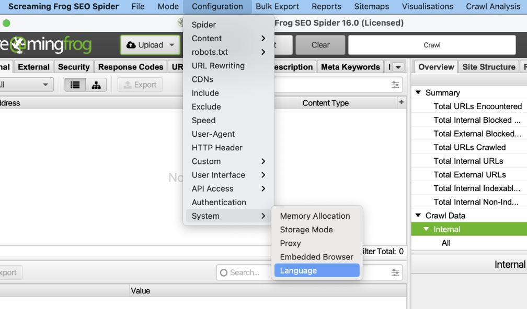Viewport: 527px width, 309px height.
Task: Choose Include menu item
Action: point(228,93)
